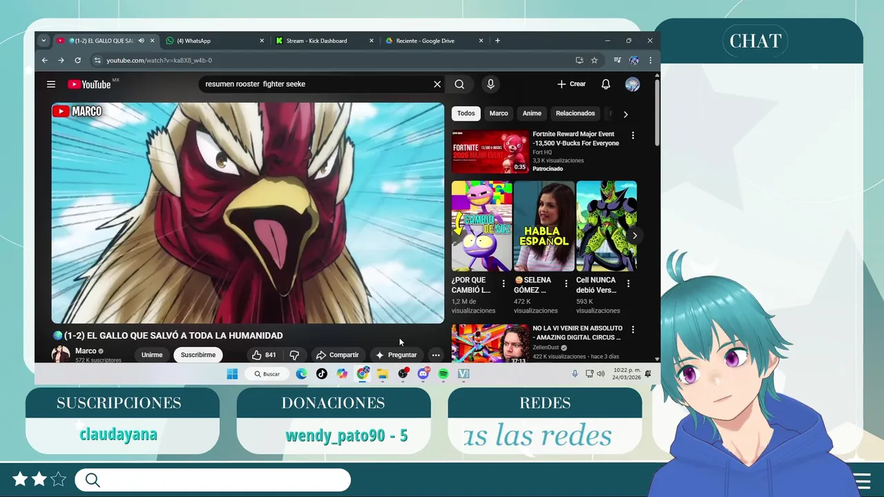Click the Suscribirme button
Viewport: 884px width, 497px height.
click(x=198, y=355)
